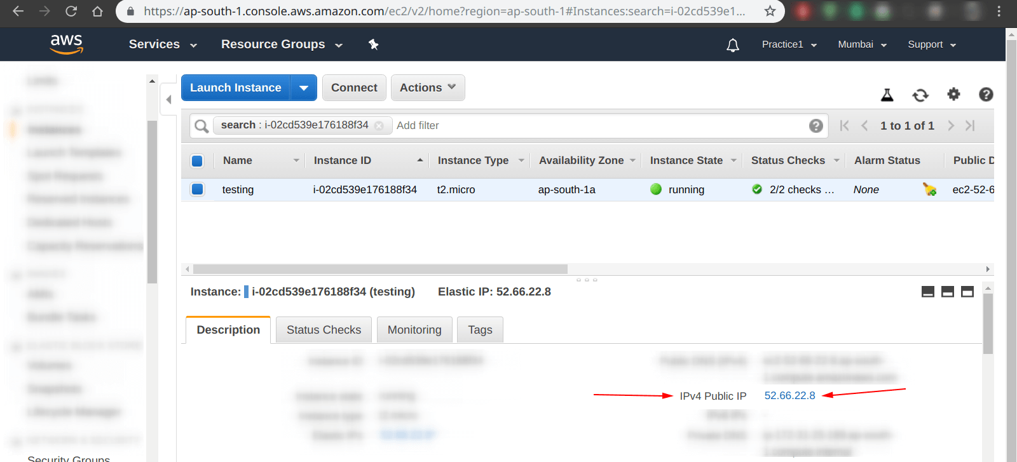Go to the previous page of results

(864, 126)
